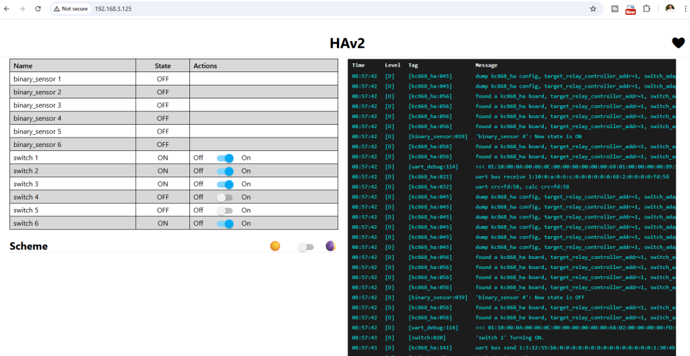
Task: Click the binary_sensor 4 row name
Action: click(x=37, y=119)
